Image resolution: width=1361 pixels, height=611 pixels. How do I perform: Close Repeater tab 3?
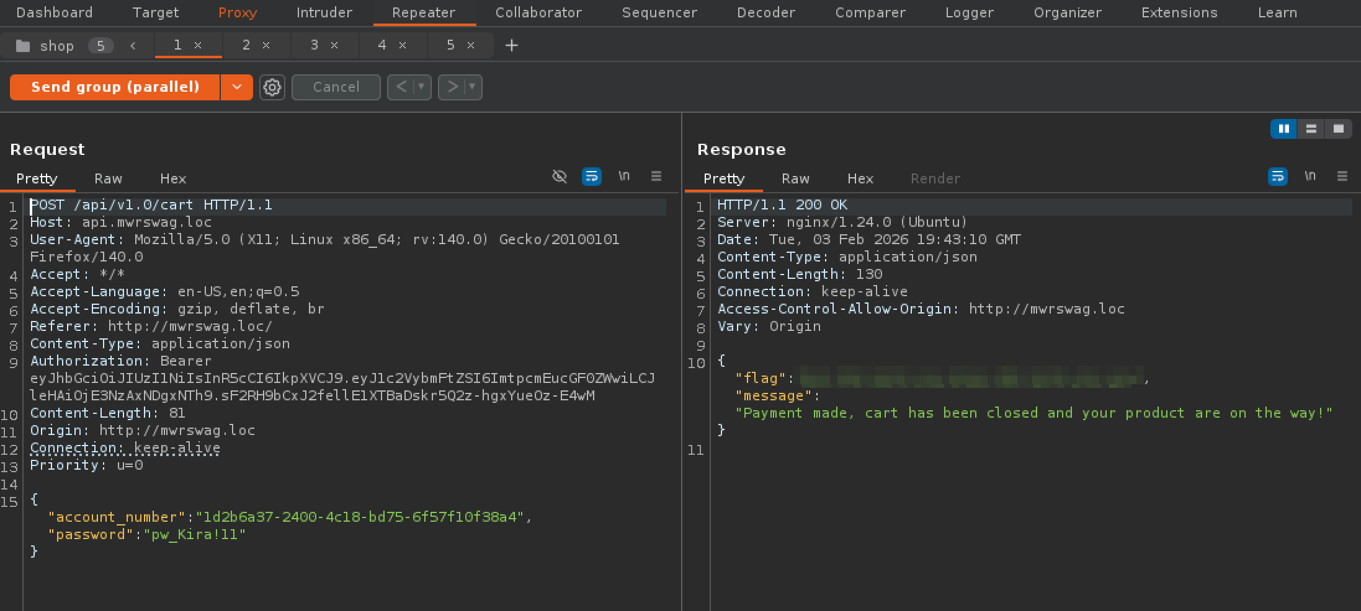point(334,45)
